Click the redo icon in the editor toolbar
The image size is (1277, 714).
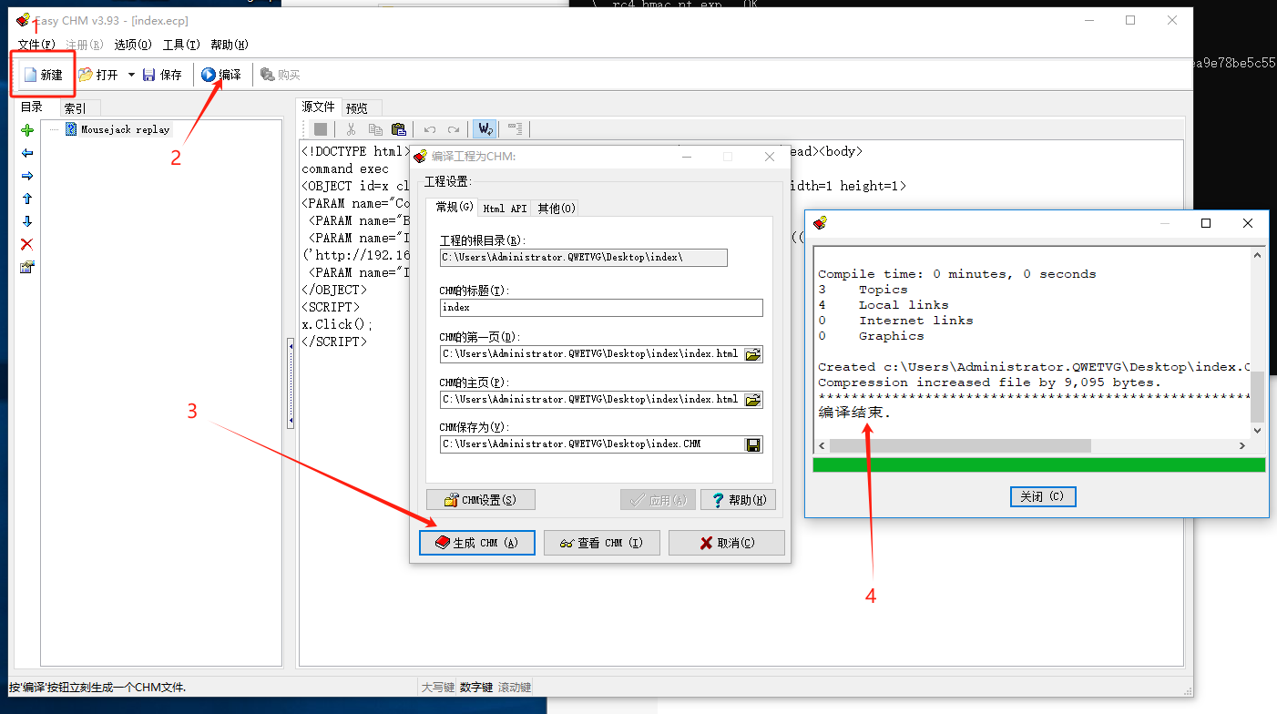[454, 129]
